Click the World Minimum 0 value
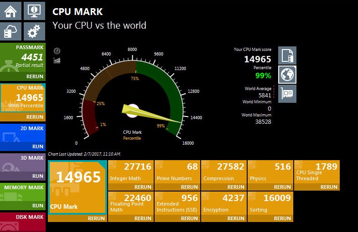Viewport: 358px width, 232px height. (x=270, y=108)
